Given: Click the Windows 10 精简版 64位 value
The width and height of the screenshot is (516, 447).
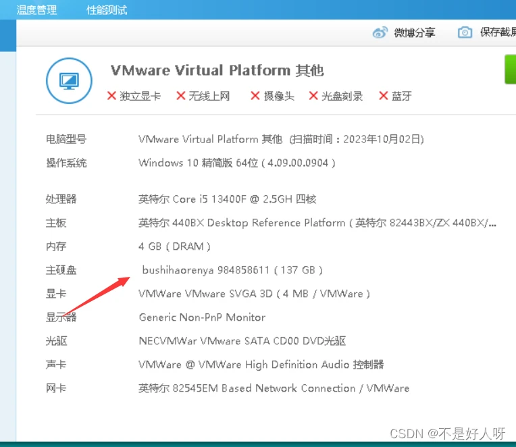Looking at the screenshot, I should point(237,163).
